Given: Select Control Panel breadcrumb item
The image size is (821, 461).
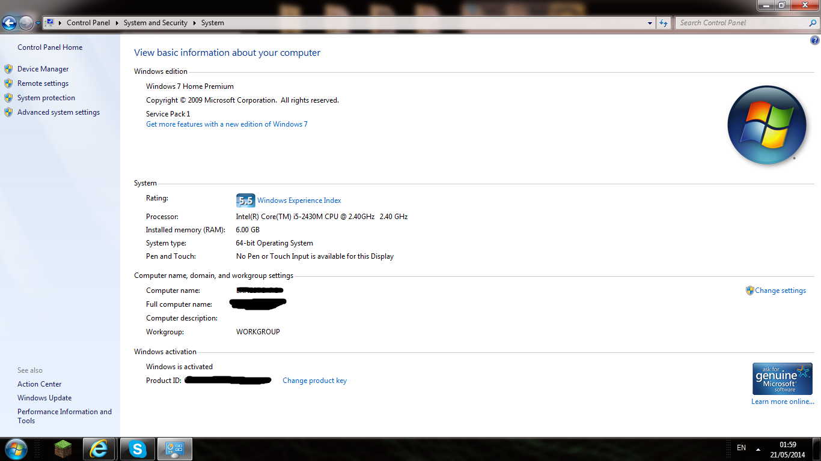Looking at the screenshot, I should [88, 23].
